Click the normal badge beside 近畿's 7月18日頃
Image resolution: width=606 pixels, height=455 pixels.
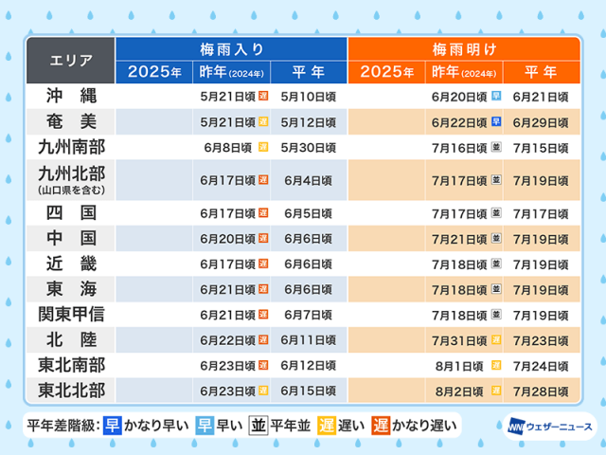[x=496, y=264]
